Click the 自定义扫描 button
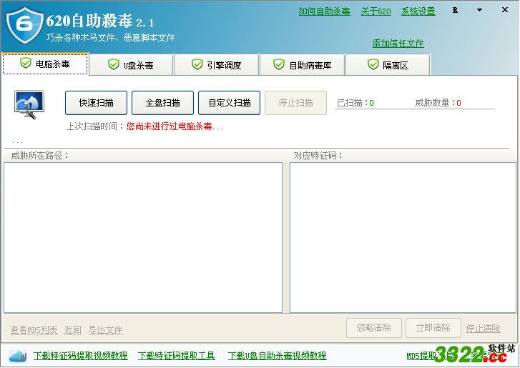 229,103
